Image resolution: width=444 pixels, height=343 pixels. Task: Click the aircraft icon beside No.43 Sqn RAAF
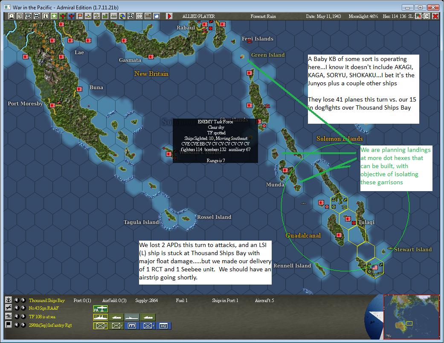pyautogui.click(x=9, y=308)
